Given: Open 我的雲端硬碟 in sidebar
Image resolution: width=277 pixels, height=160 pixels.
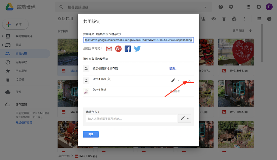Looking at the screenshot, I should [24, 36].
